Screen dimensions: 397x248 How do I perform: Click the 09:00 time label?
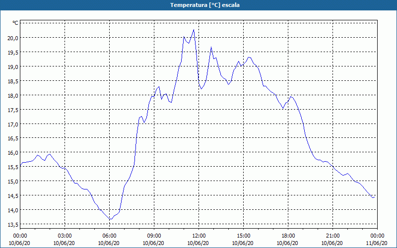[154, 236]
